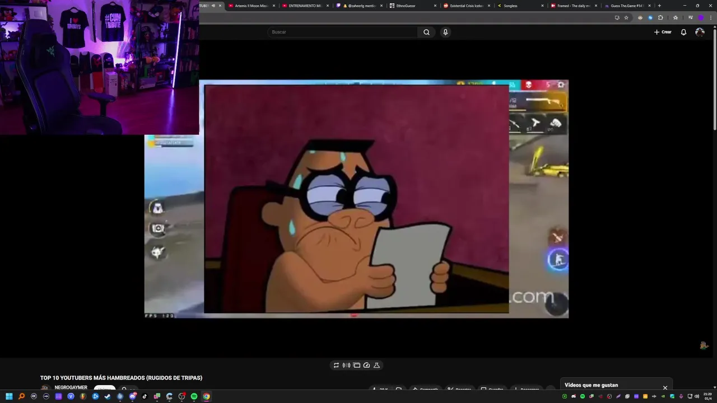Switch to ENTRENAMIENTO MI tab
The width and height of the screenshot is (717, 403).
(306, 6)
